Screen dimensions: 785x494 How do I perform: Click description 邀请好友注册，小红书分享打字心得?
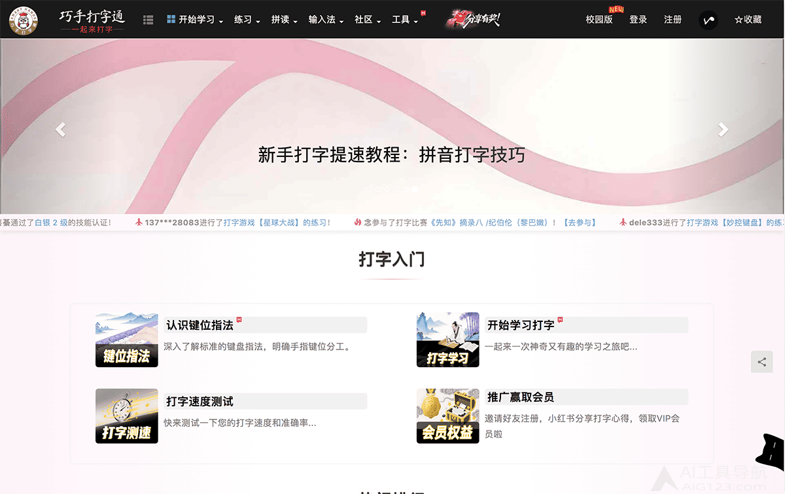pyautogui.click(x=582, y=425)
